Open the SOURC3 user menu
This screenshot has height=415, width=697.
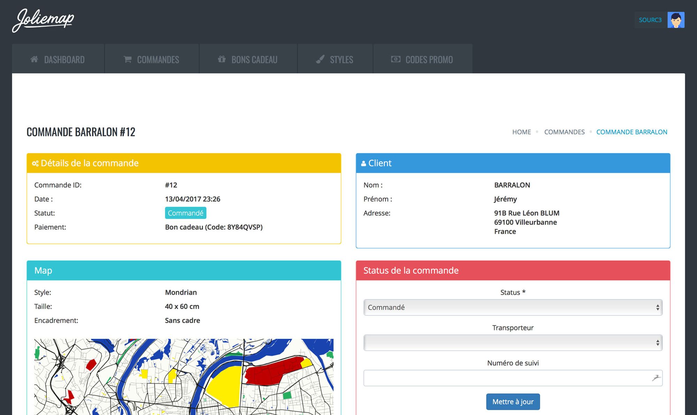[650, 20]
